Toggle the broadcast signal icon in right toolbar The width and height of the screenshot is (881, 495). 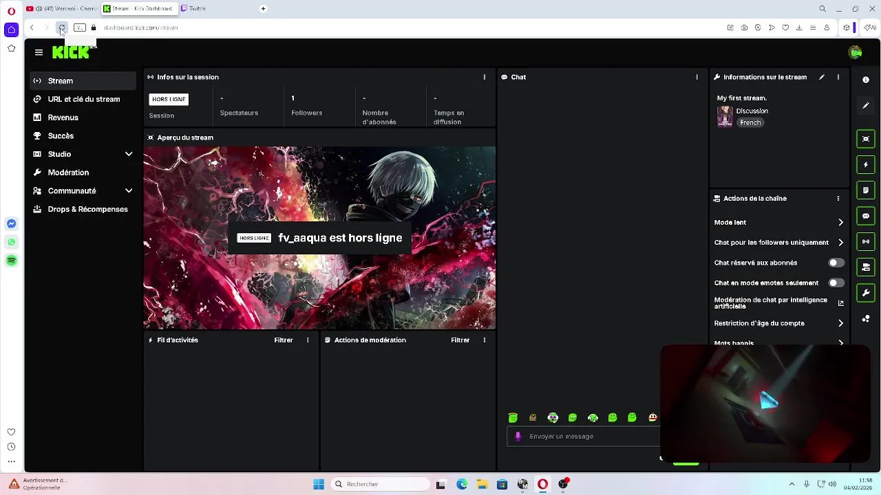pyautogui.click(x=866, y=241)
